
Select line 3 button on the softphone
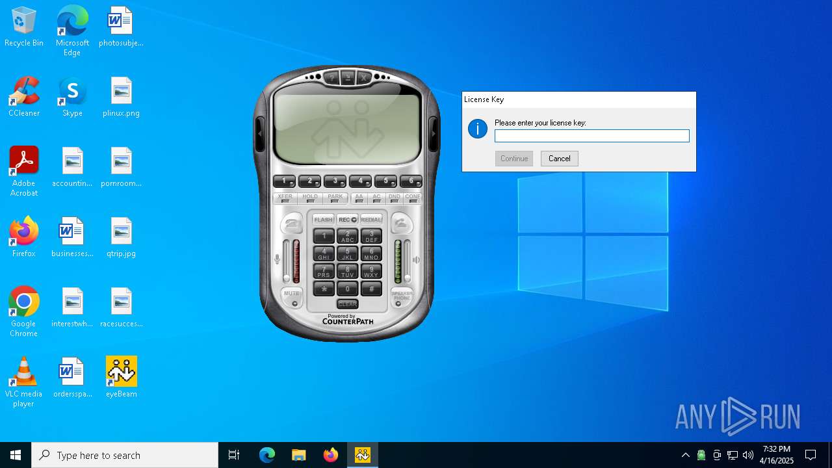pos(335,181)
